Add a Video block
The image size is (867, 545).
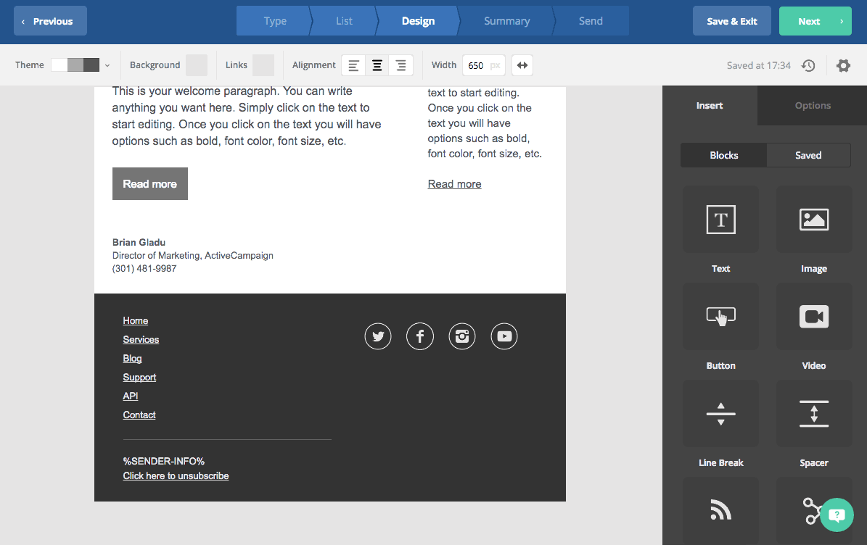[x=813, y=317]
